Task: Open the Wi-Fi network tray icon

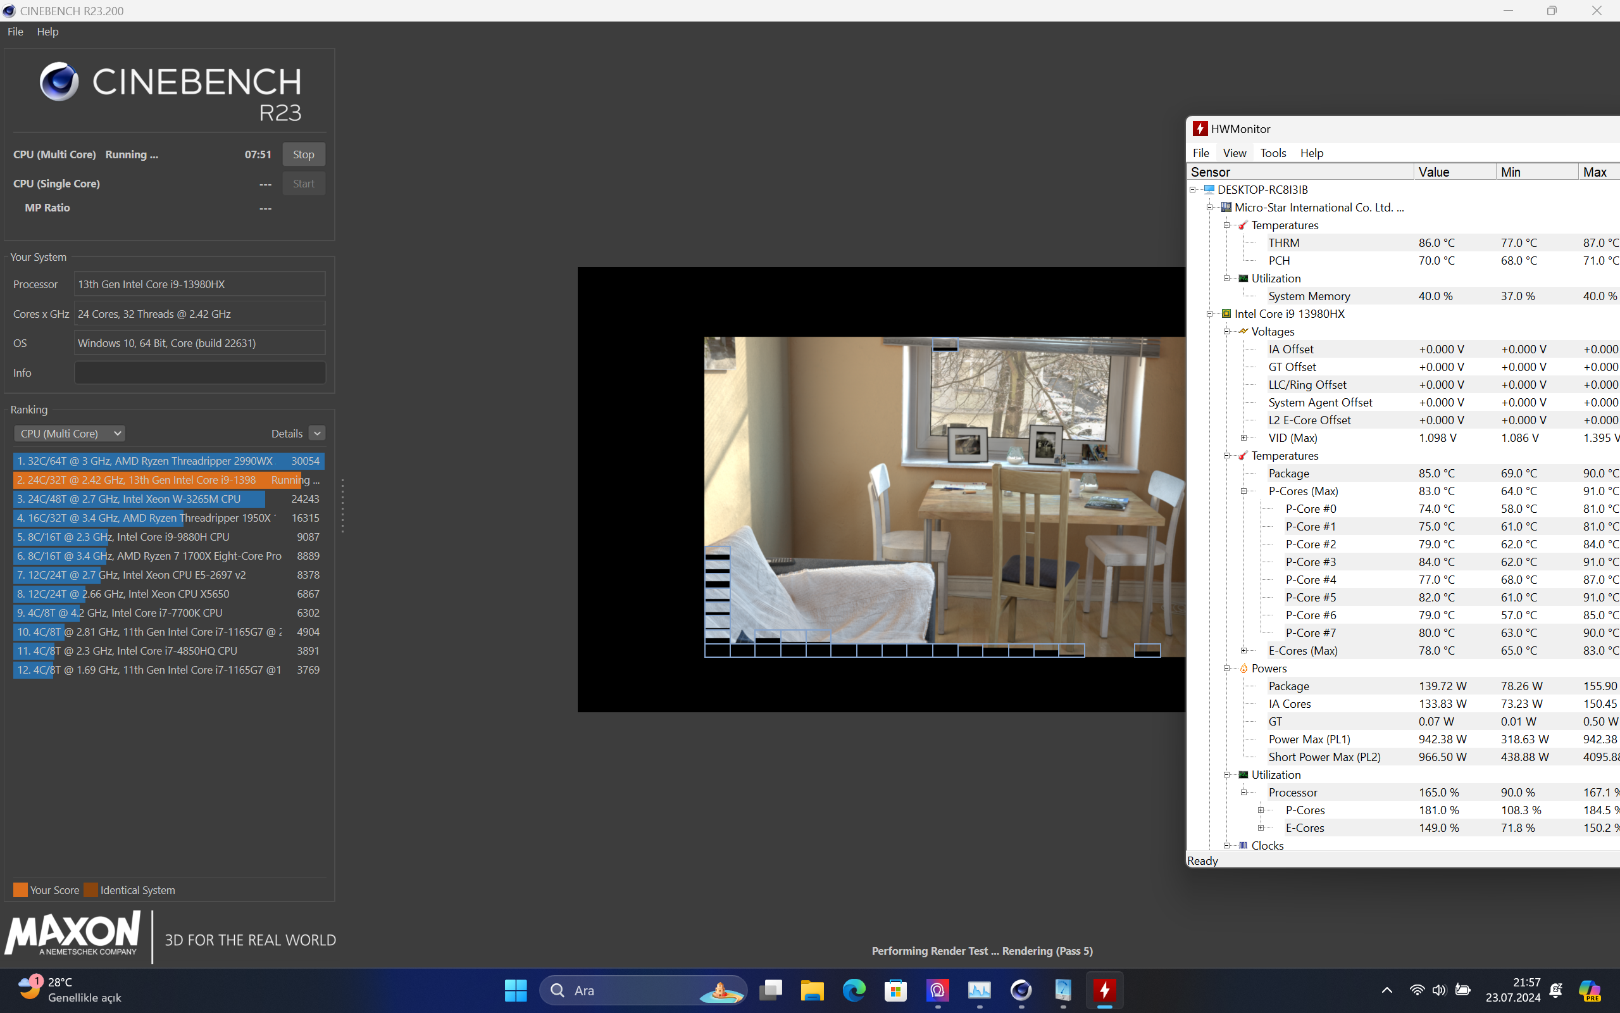Action: point(1416,990)
